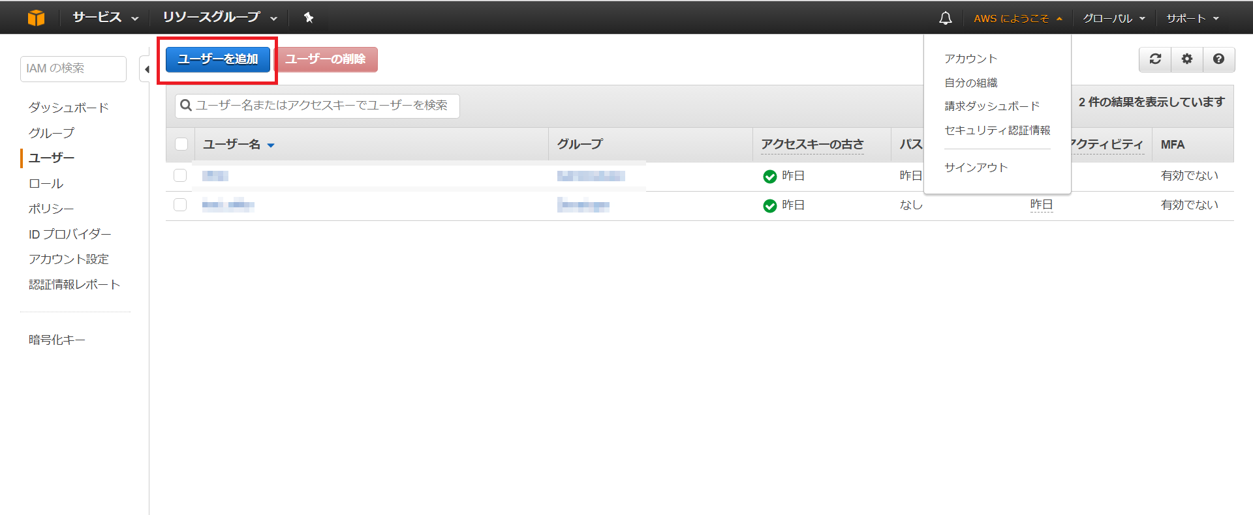This screenshot has height=515, width=1253.
Task: Open the second blurred user name link
Action: pyautogui.click(x=228, y=205)
